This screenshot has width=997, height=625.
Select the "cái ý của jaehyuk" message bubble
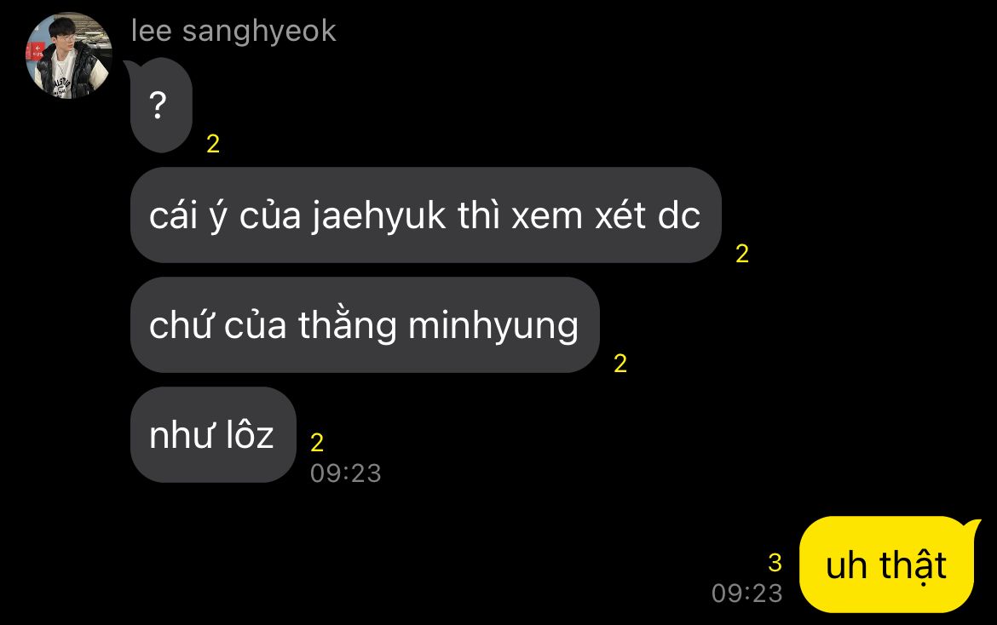(x=425, y=215)
